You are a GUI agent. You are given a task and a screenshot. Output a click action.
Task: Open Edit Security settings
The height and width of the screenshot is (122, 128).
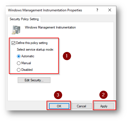coord(34,80)
